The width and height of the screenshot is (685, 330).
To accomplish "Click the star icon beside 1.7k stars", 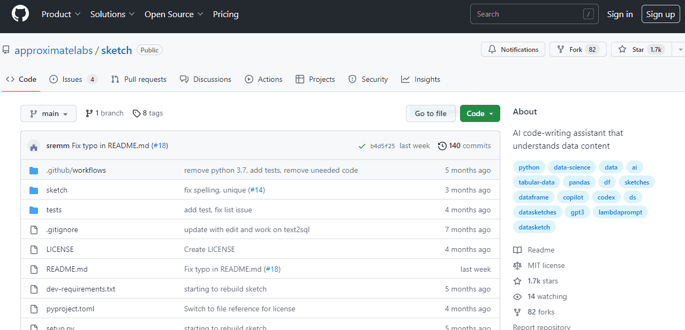I will click(517, 281).
